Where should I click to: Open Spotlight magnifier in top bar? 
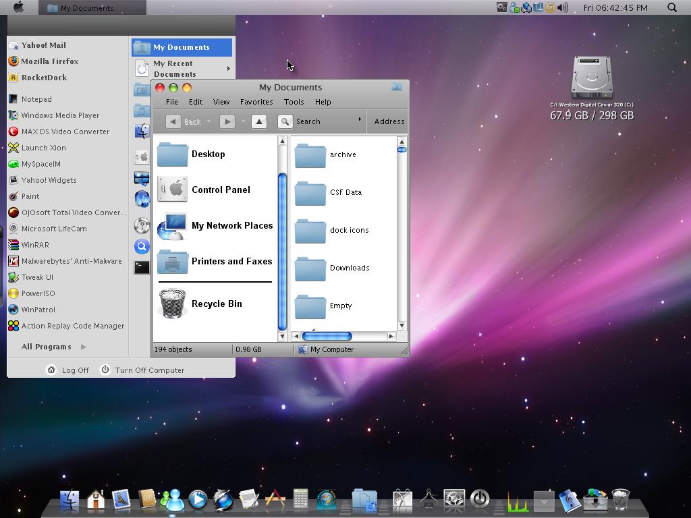pos(671,7)
